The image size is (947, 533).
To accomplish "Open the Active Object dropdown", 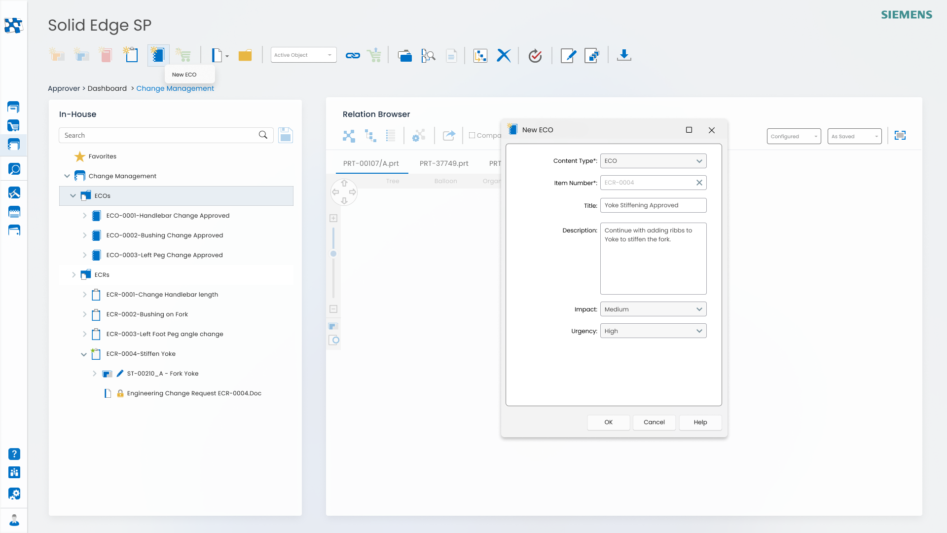I will [303, 55].
